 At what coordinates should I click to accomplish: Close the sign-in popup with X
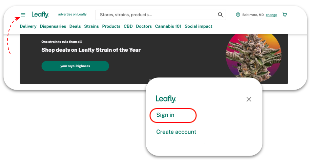249,99
